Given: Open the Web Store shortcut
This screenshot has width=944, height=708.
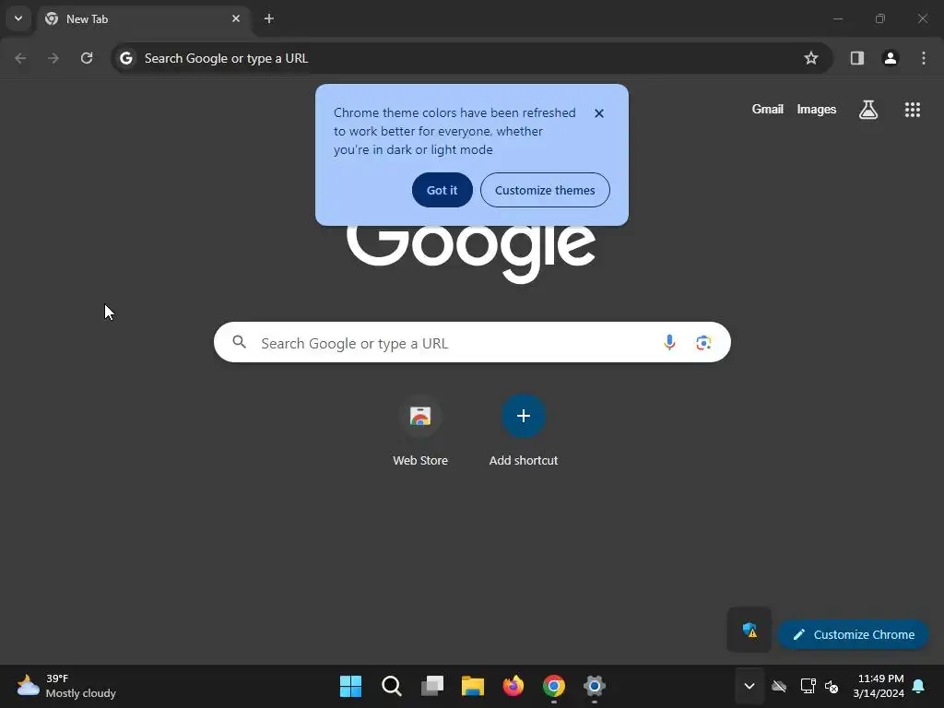Looking at the screenshot, I should tap(420, 431).
